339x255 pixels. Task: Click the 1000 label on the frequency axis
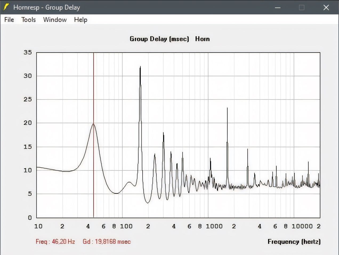pos(214,226)
